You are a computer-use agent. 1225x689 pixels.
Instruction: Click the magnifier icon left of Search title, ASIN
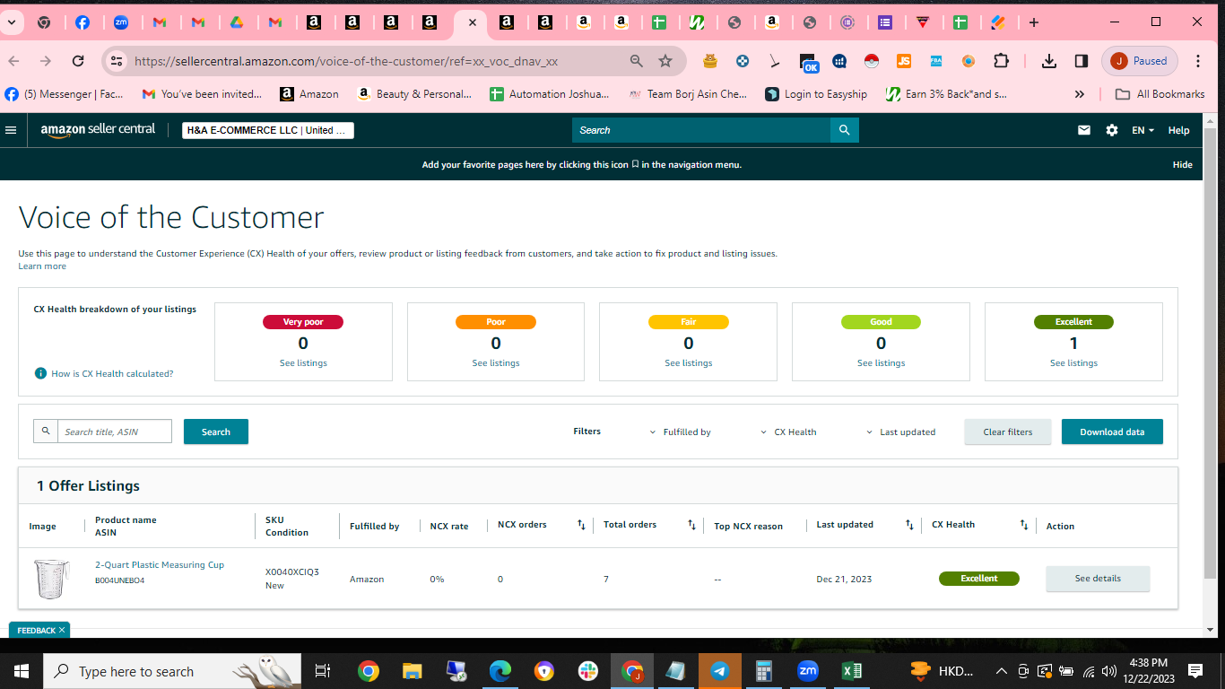point(46,432)
